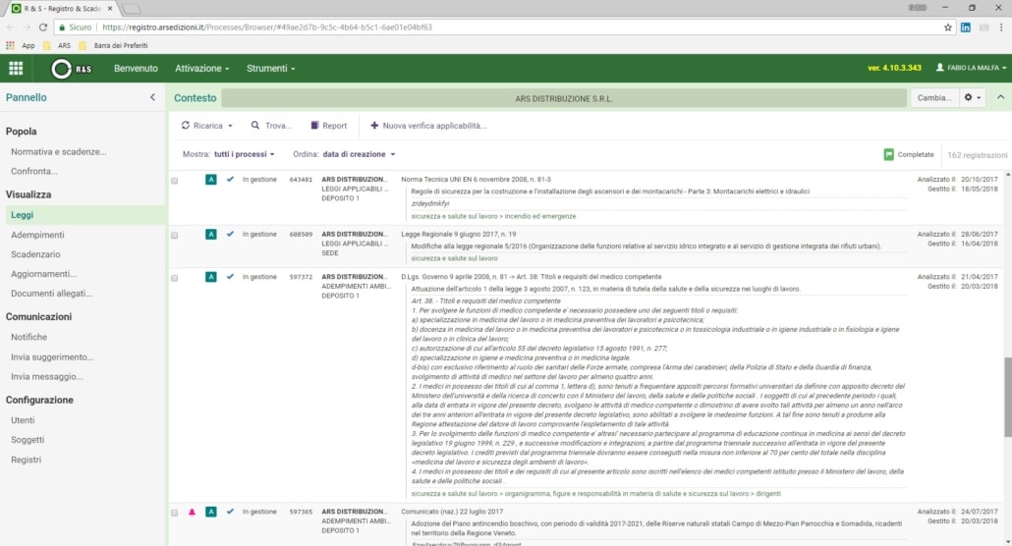Click the checkmark icon on row 597365
This screenshot has width=1012, height=546.
click(x=230, y=512)
